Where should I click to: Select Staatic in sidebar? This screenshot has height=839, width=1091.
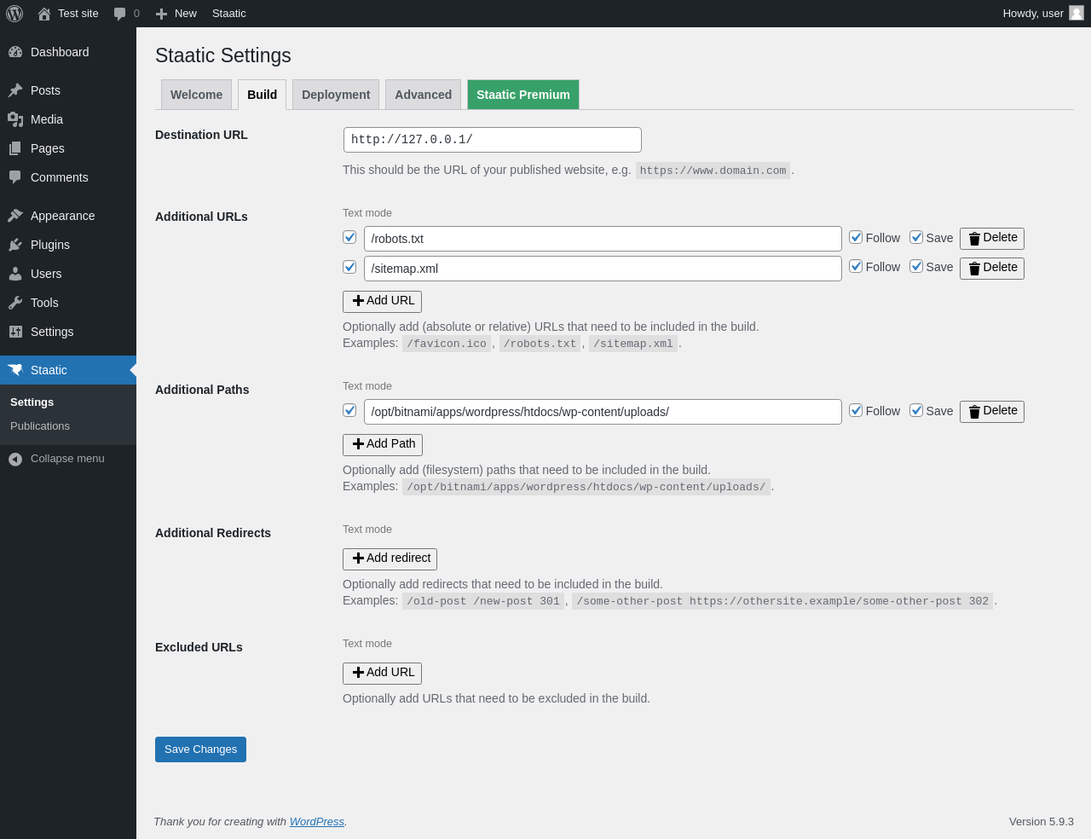coord(68,370)
